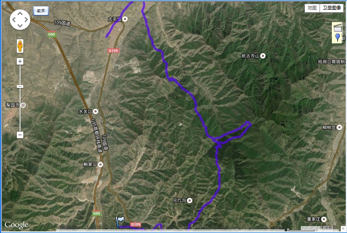Click the Google logo
The width and height of the screenshot is (347, 233).
pyautogui.click(x=16, y=225)
